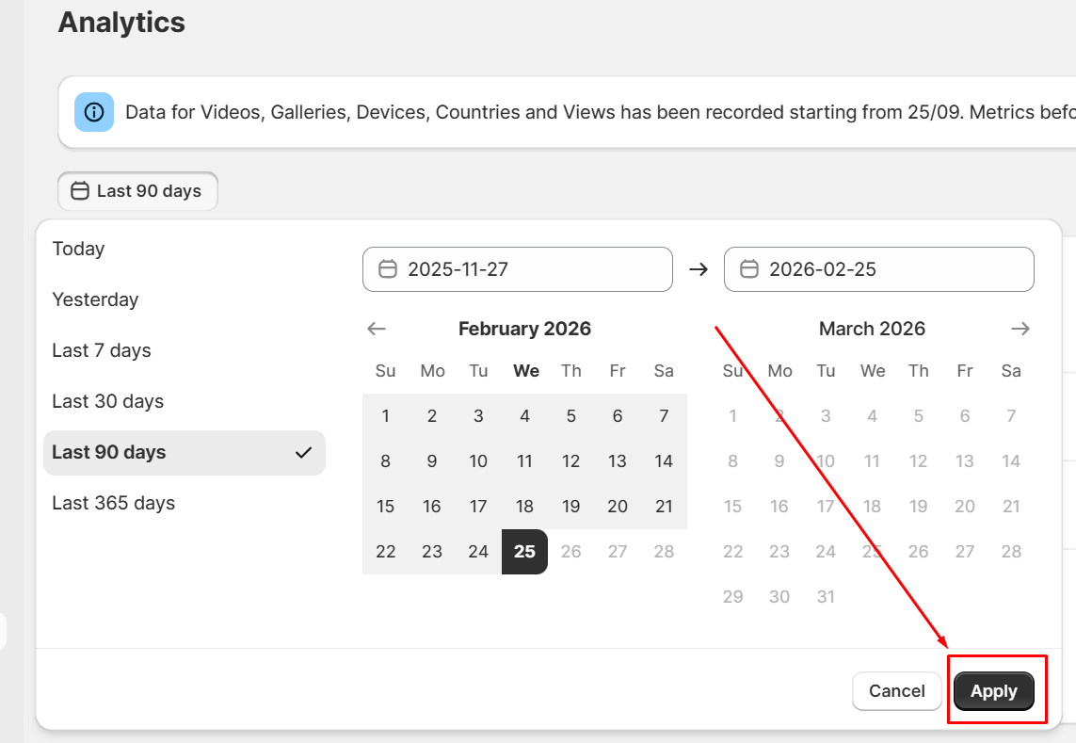Select the checked Last 90 days option
1076x743 pixels.
185,453
